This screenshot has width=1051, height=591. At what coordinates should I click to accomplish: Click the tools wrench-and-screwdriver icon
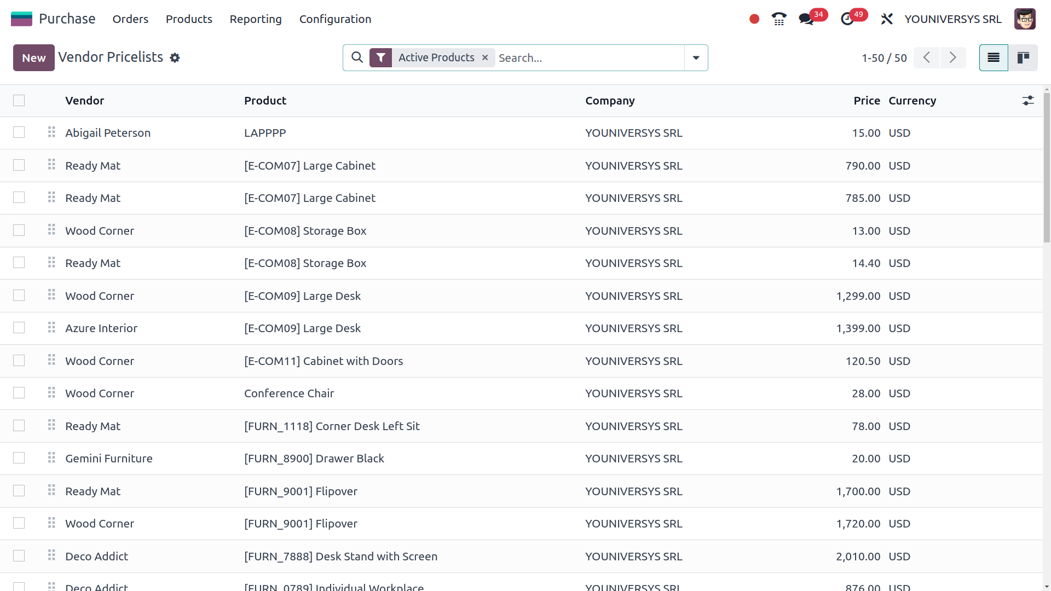[887, 19]
